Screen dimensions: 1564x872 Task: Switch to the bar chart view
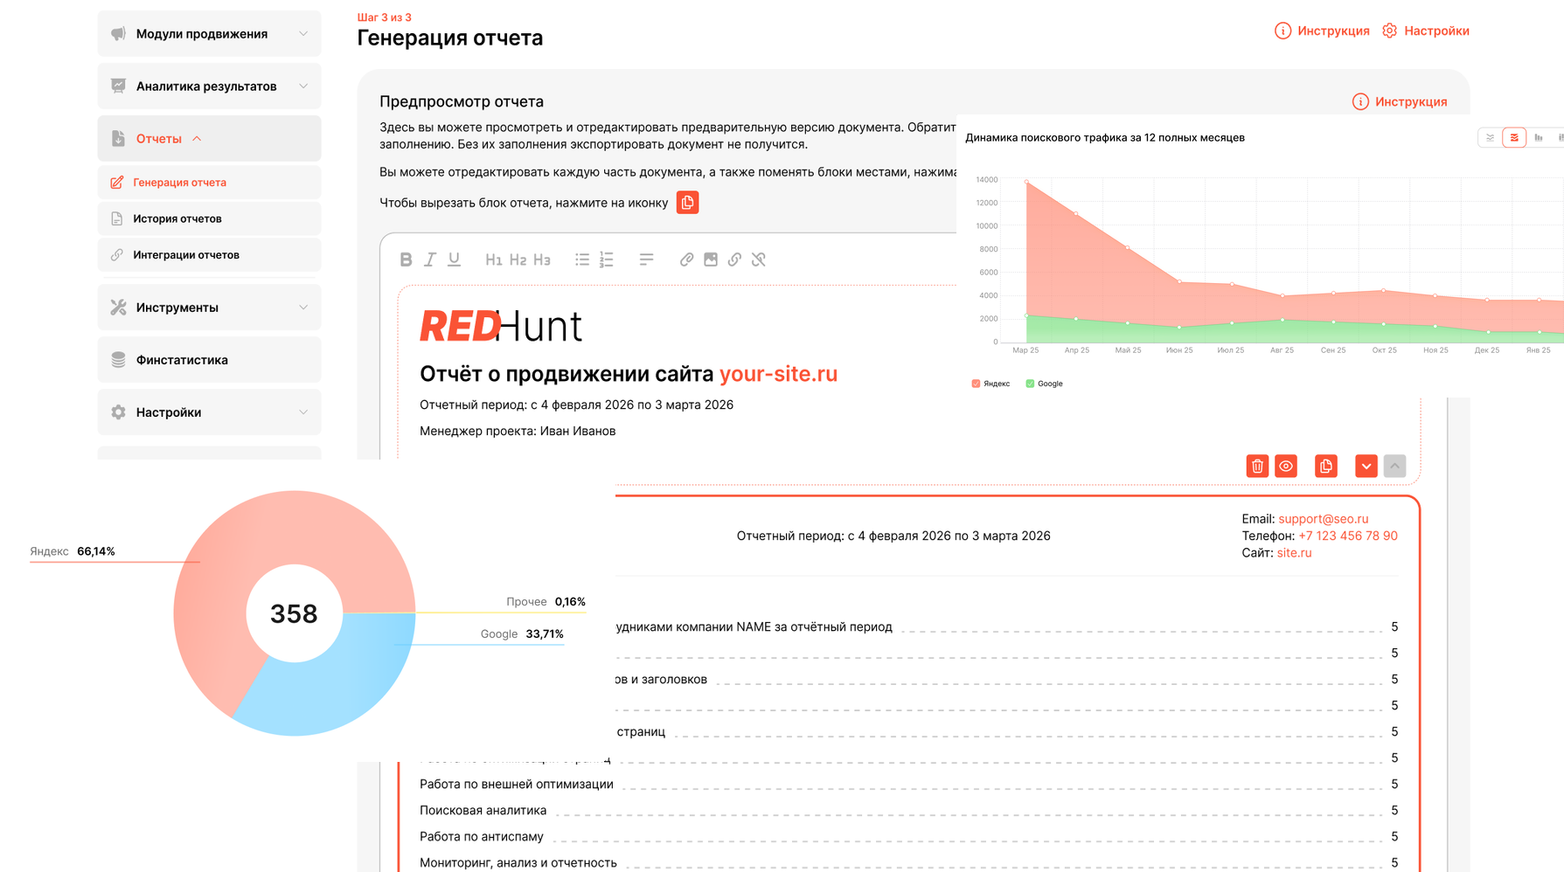click(1539, 137)
